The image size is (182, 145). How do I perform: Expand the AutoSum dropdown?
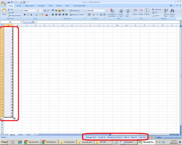(x=162, y=9)
